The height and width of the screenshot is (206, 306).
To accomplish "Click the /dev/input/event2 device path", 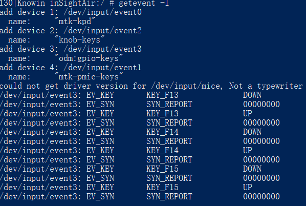I will tap(102, 31).
